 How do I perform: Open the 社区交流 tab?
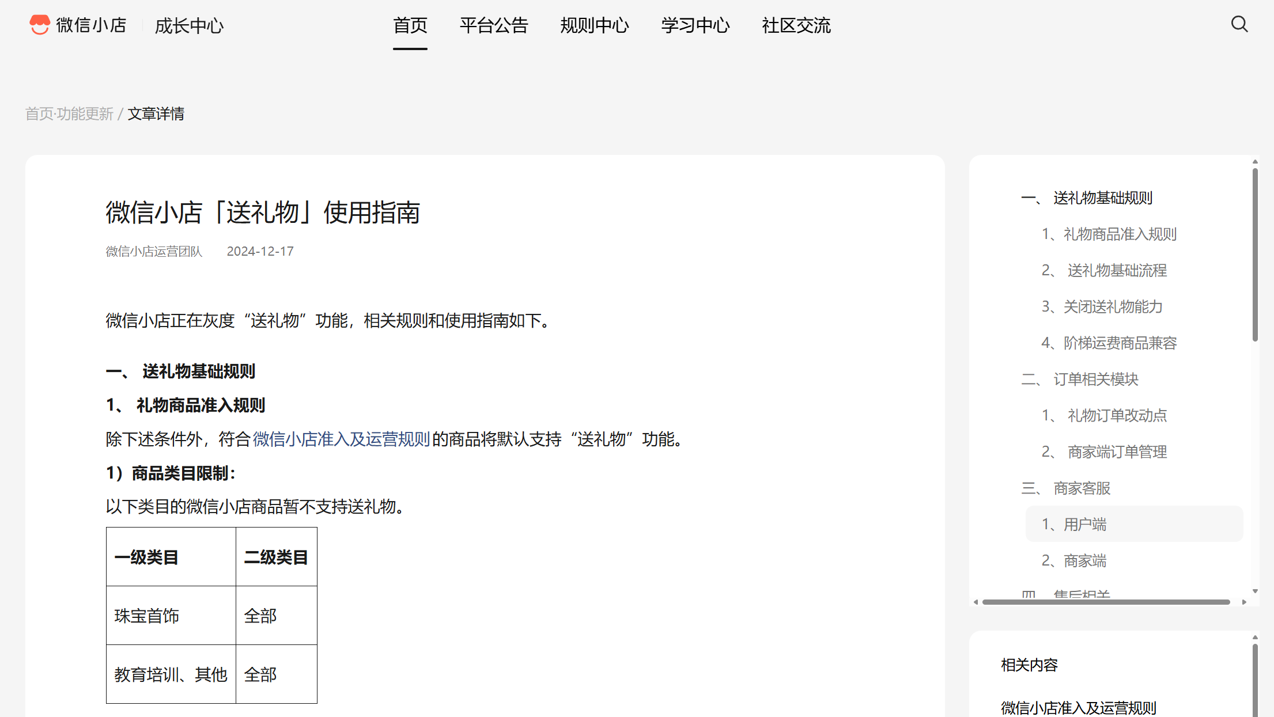(796, 25)
